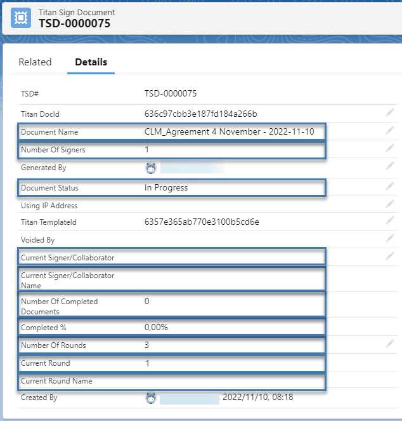
Task: Switch to the Related tab
Action: tap(35, 62)
